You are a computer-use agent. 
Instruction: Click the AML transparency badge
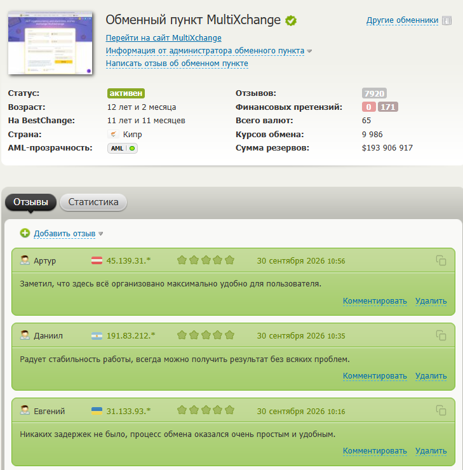(123, 148)
